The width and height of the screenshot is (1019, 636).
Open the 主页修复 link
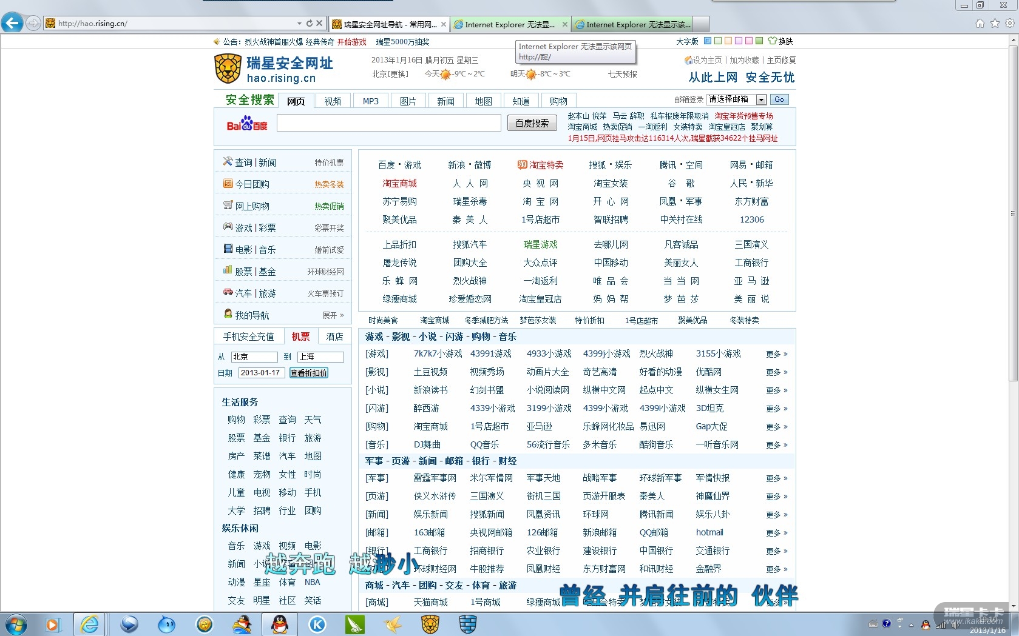coord(781,60)
